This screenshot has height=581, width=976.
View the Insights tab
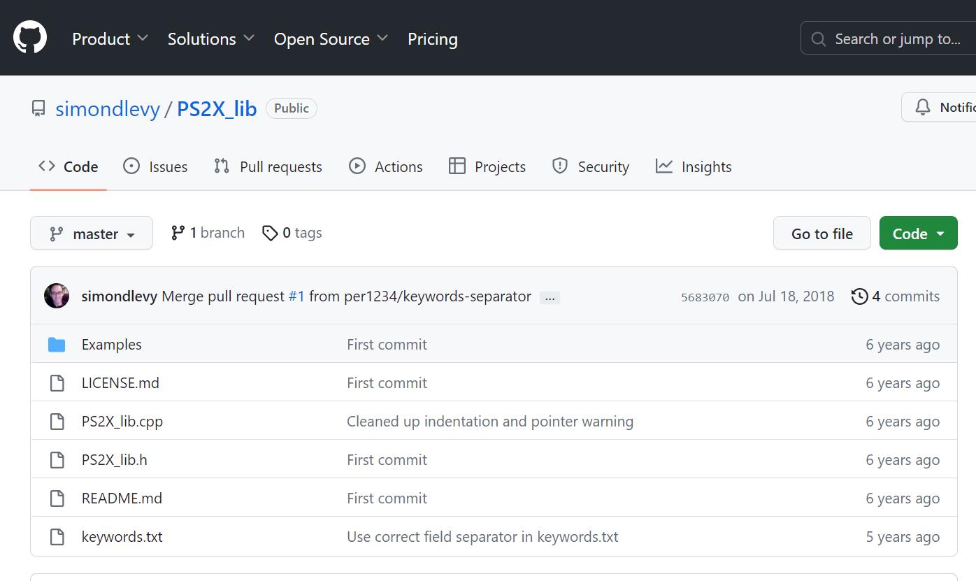point(694,166)
